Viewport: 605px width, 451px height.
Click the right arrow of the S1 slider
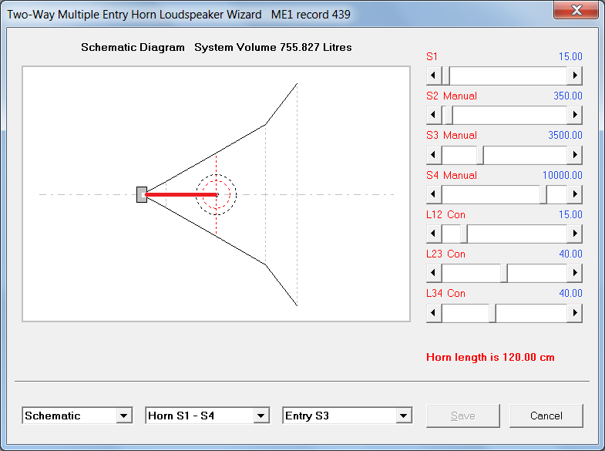coord(574,76)
